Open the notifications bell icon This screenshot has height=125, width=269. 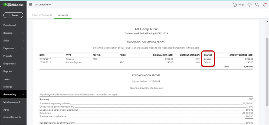tap(265, 5)
